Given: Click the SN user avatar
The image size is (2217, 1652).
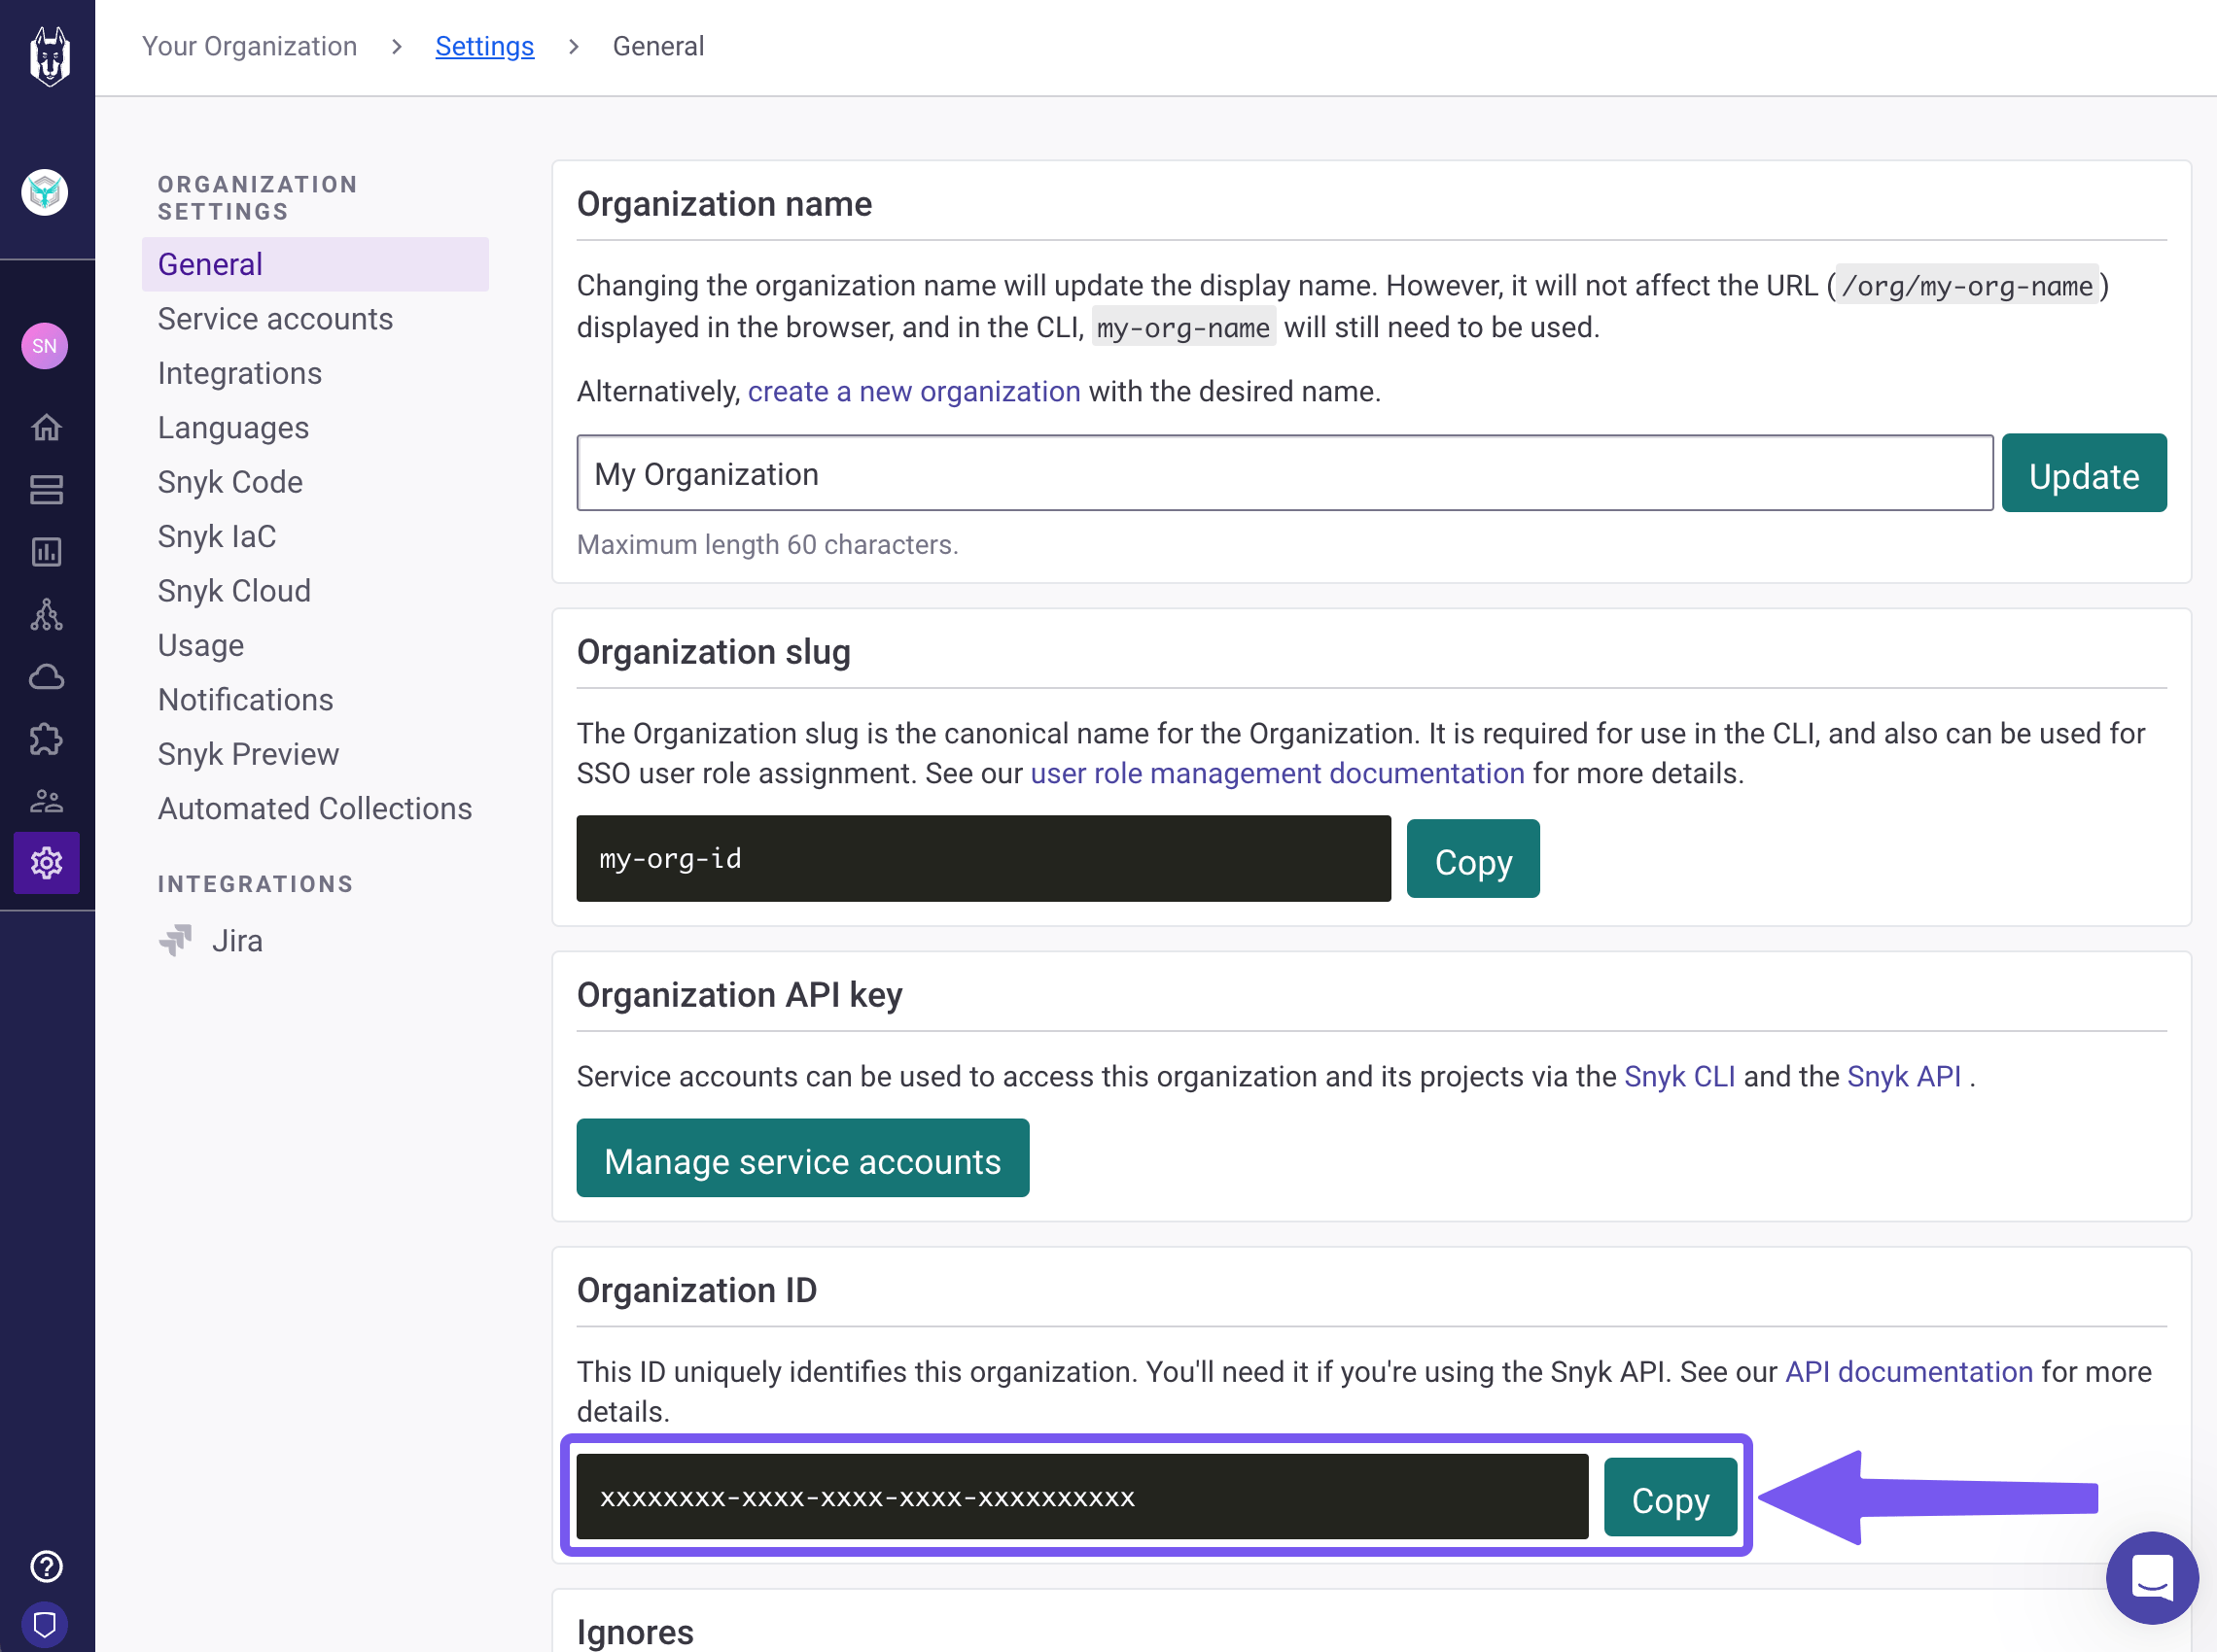Looking at the screenshot, I should tap(45, 346).
